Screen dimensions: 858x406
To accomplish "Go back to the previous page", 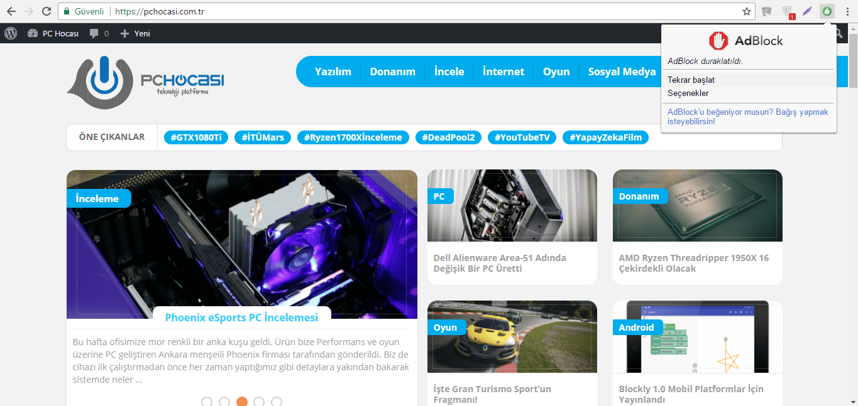I will click(x=11, y=11).
